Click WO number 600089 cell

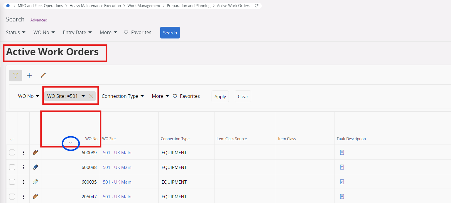pos(89,152)
